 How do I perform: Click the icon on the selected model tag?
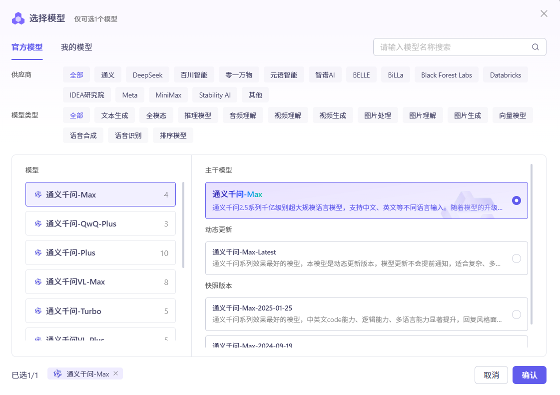[x=57, y=373]
